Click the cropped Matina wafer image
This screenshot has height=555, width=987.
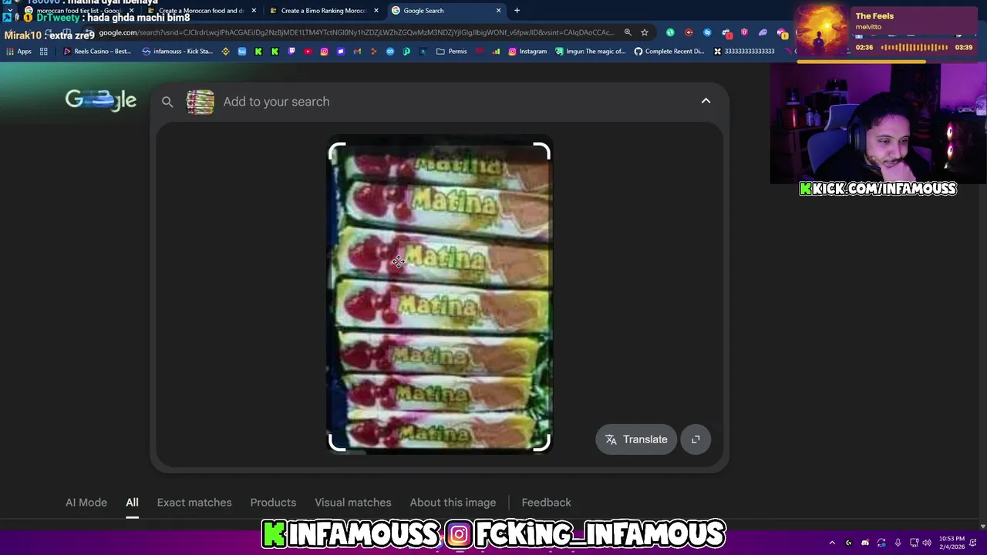tap(440, 297)
